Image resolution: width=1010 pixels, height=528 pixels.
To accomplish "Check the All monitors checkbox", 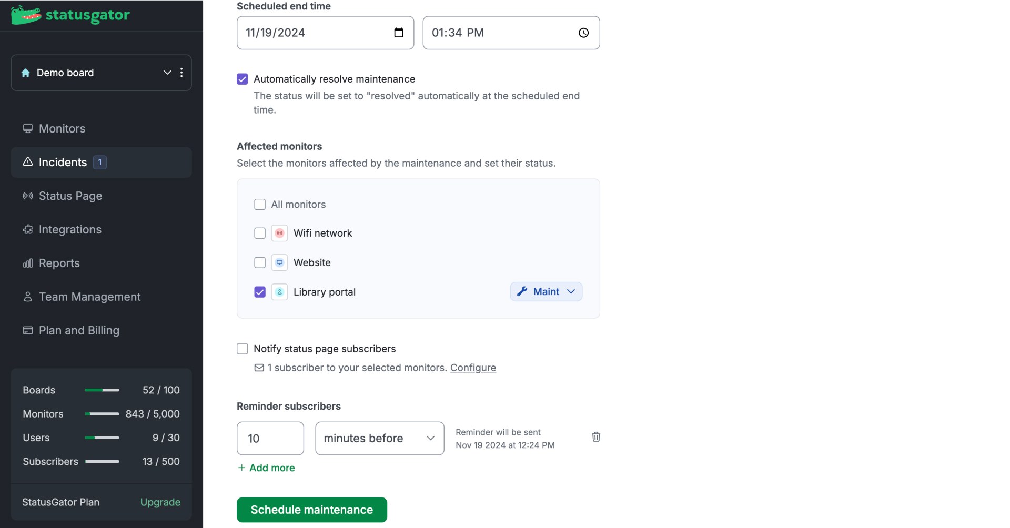I will [x=260, y=204].
